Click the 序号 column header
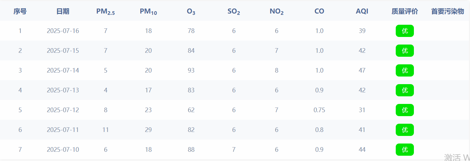The height and width of the screenshot is (161, 470). 20,11
